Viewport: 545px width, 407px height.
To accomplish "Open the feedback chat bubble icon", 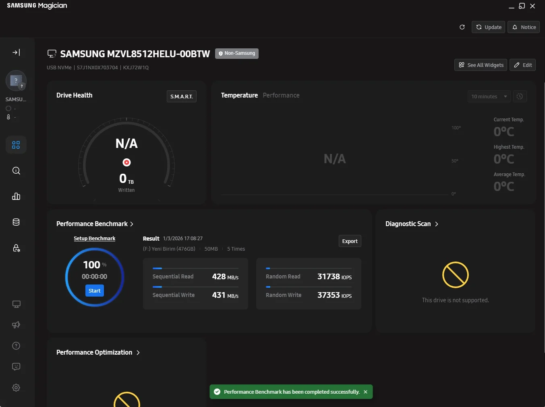I will tap(16, 367).
